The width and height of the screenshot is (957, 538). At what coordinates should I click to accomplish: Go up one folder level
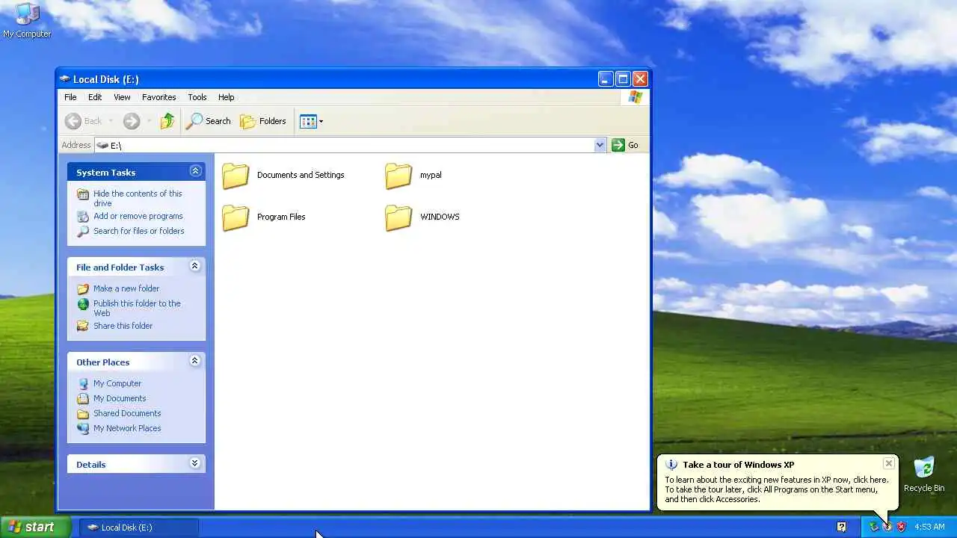click(x=167, y=121)
